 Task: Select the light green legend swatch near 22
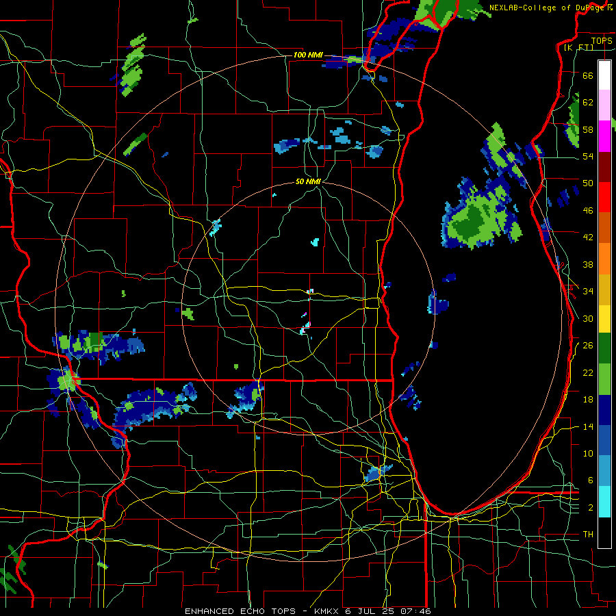pyautogui.click(x=604, y=379)
